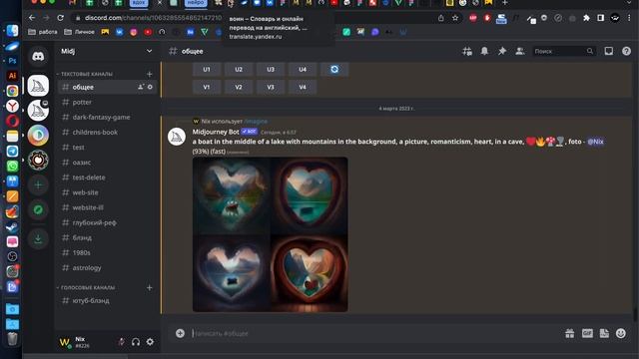Viewport: 639px width, 359px height.
Task: Open the Threads icon in channel header
Action: point(467,51)
